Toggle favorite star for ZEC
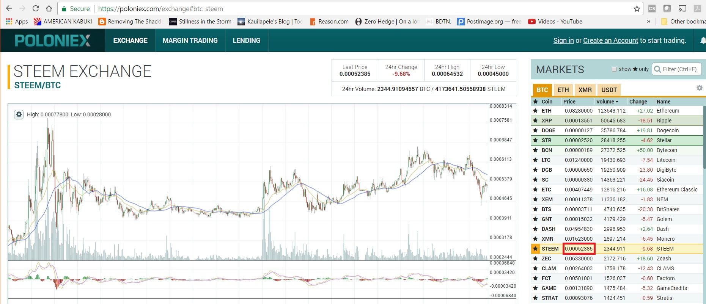Viewport: 706px width, 304px height. tap(535, 259)
